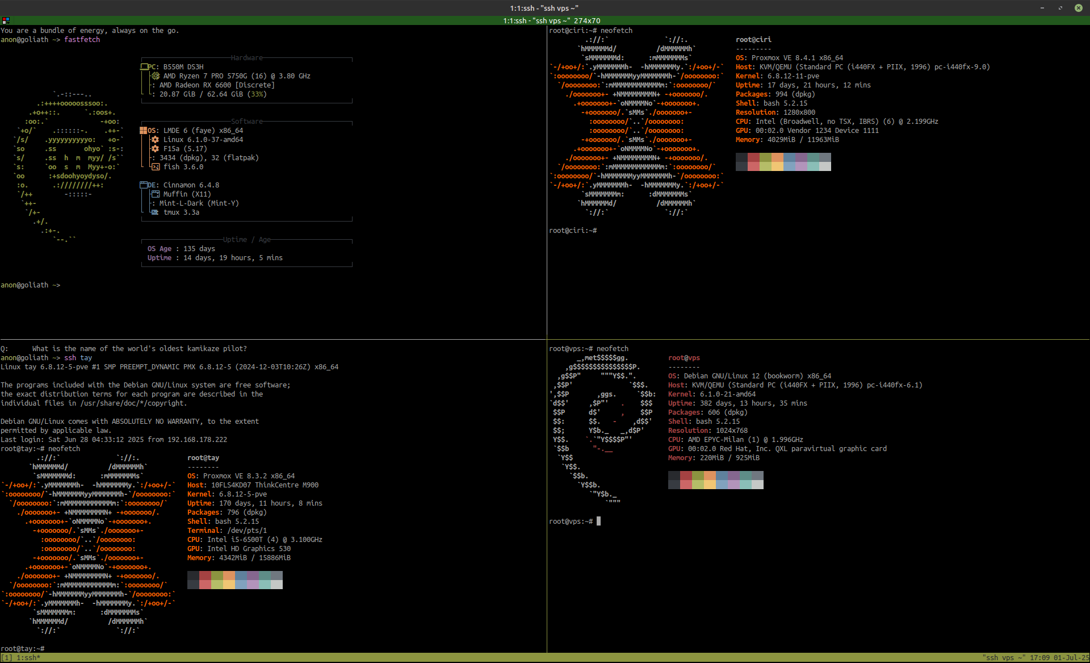
Task: Click the window icon beside Muffin (X11)
Action: coord(155,194)
